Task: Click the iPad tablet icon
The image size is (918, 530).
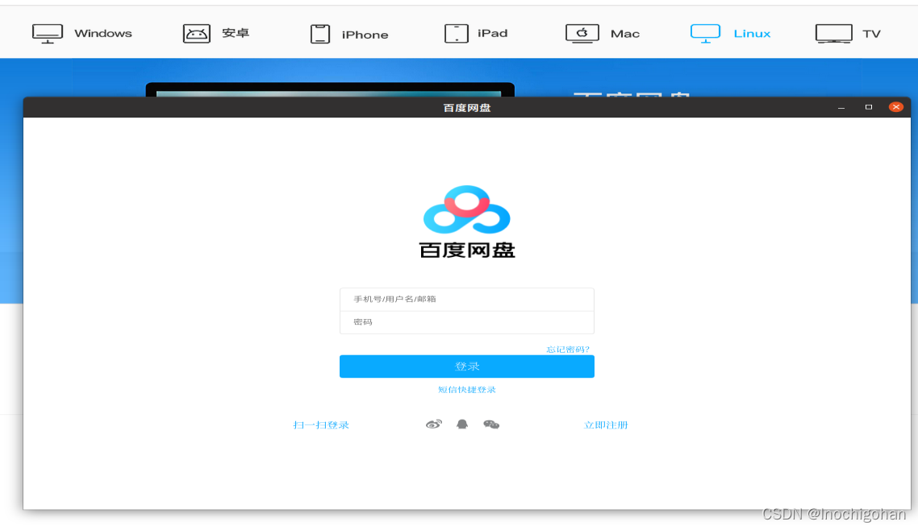Action: pos(456,34)
